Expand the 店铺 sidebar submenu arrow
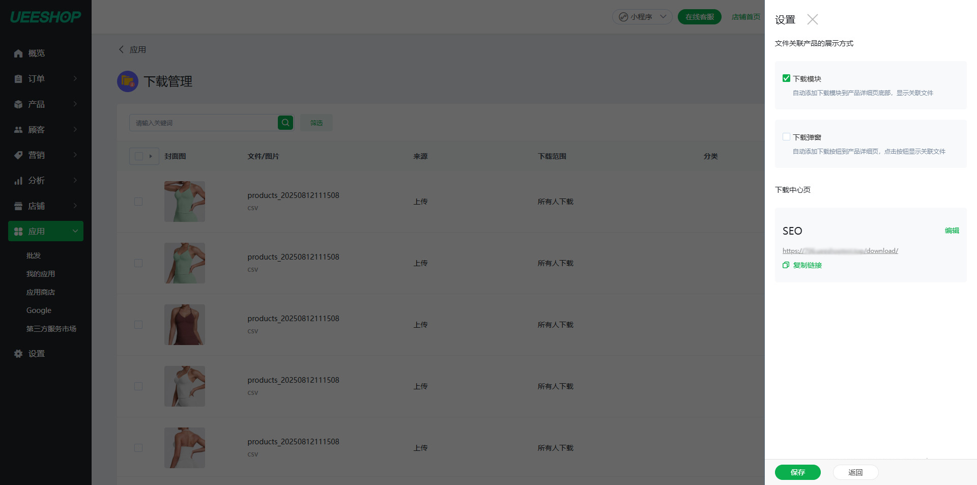The width and height of the screenshot is (977, 485). click(x=75, y=206)
